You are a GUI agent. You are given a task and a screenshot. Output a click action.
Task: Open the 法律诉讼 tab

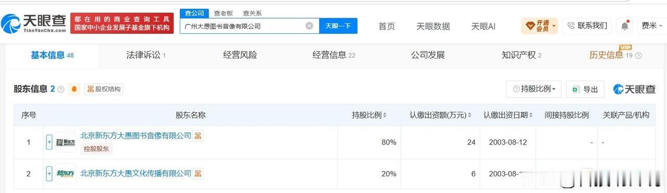click(146, 55)
